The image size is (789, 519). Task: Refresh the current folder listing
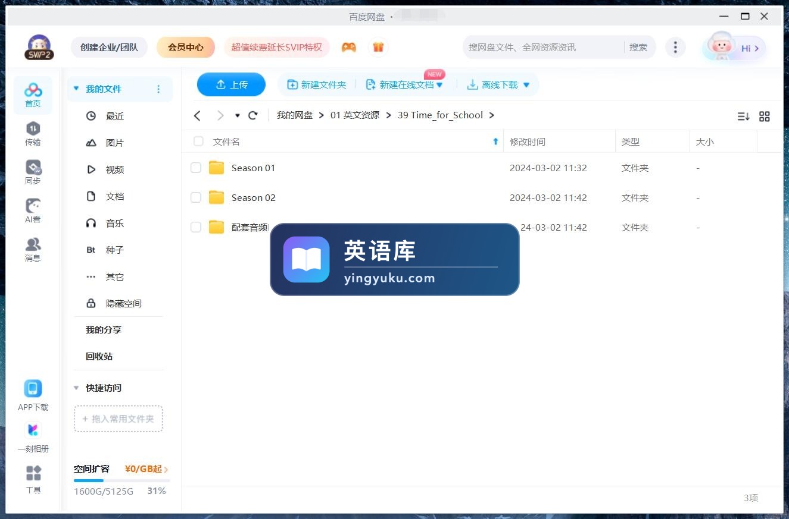click(253, 115)
